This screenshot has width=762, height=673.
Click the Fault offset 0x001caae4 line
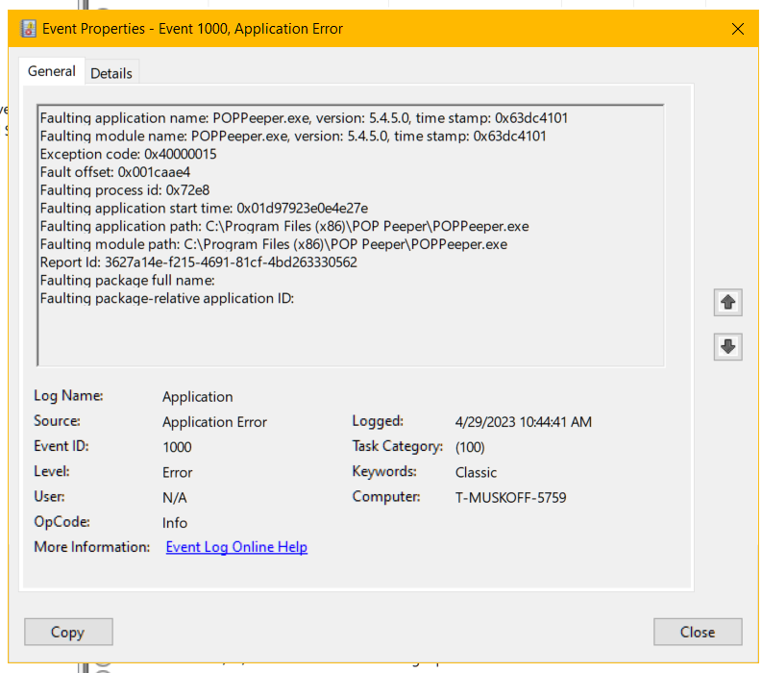point(115,172)
